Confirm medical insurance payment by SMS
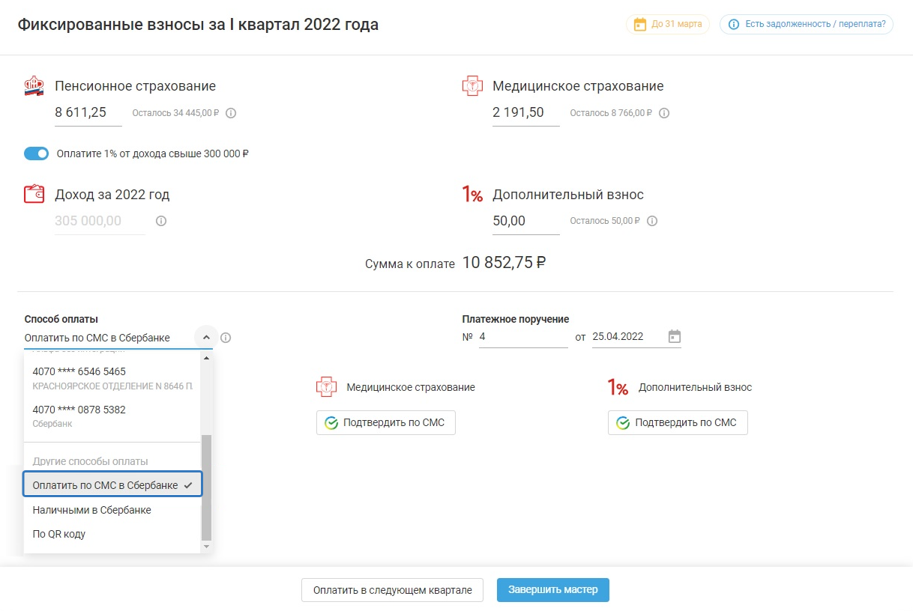913x611 pixels. pyautogui.click(x=385, y=423)
